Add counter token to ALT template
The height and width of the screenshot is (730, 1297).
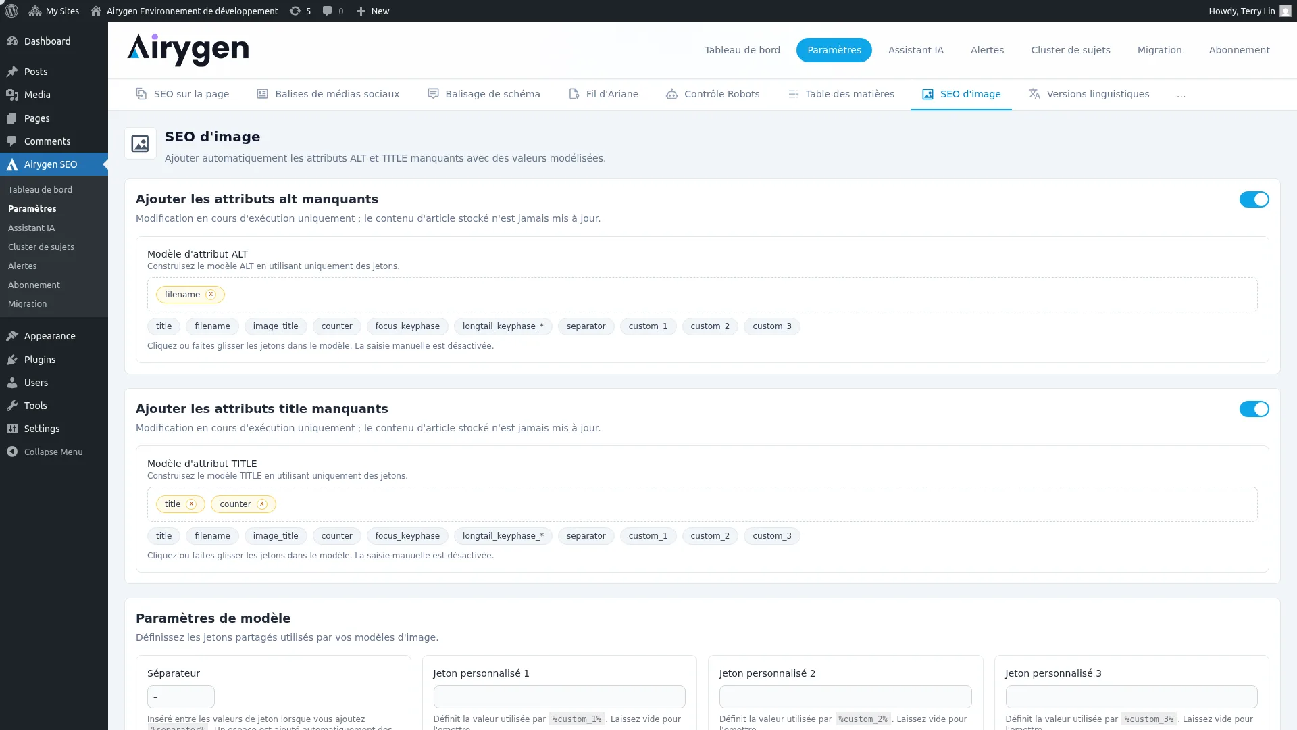pyautogui.click(x=336, y=326)
